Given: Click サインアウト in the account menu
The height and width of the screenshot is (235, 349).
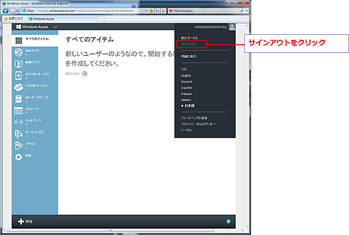Looking at the screenshot, I should pyautogui.click(x=190, y=44).
